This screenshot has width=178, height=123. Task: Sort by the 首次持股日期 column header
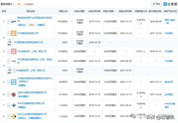tap(156, 11)
